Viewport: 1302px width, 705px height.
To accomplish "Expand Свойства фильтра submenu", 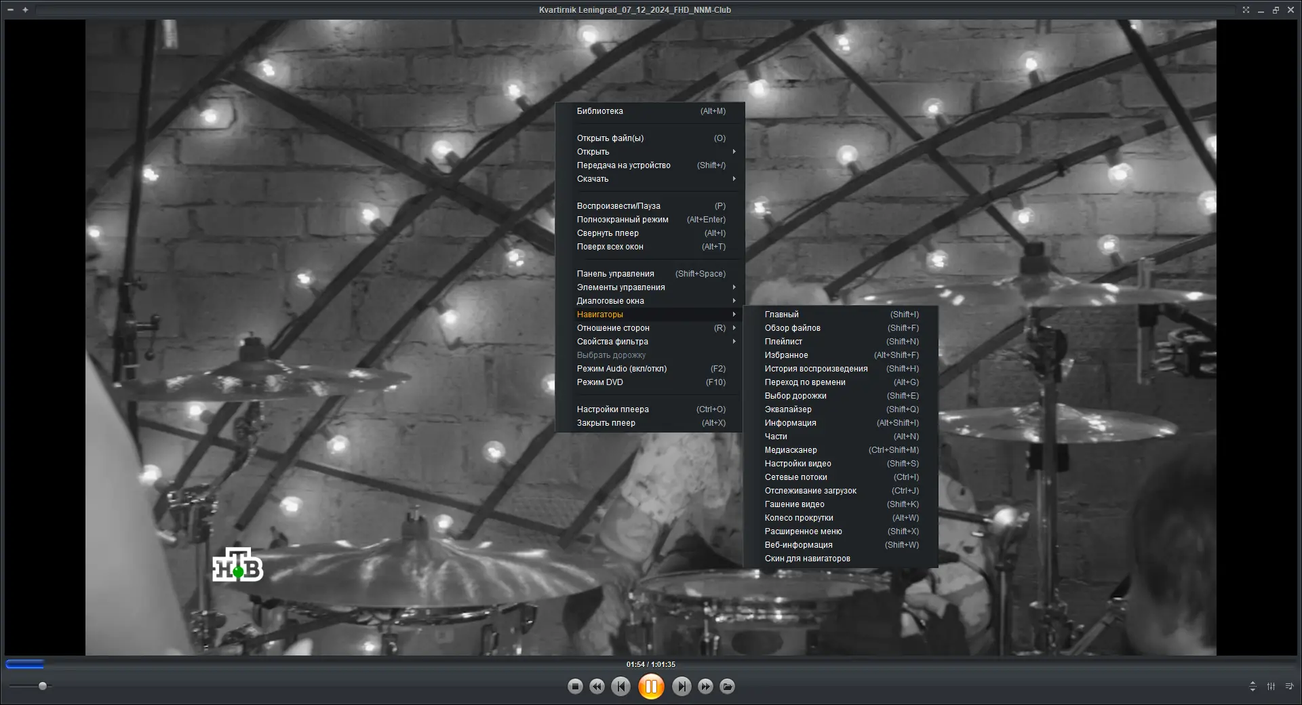I will click(x=650, y=342).
